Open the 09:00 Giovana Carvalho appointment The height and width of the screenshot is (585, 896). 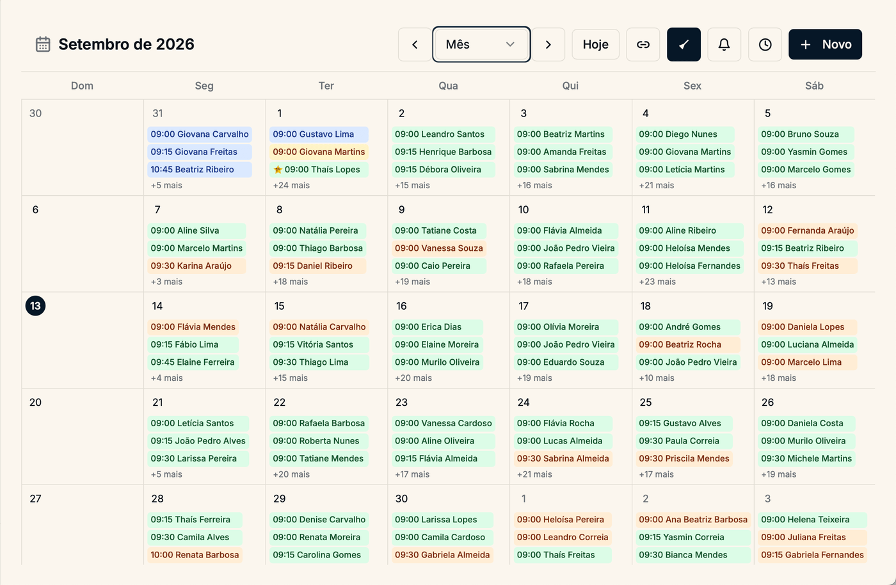click(200, 134)
